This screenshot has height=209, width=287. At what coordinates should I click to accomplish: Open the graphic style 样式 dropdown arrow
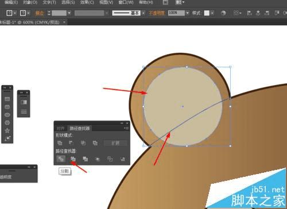click(x=212, y=13)
